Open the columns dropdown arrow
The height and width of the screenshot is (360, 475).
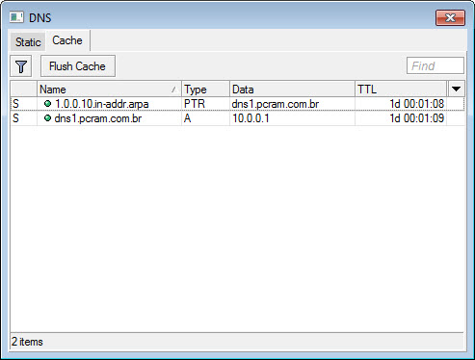click(456, 89)
